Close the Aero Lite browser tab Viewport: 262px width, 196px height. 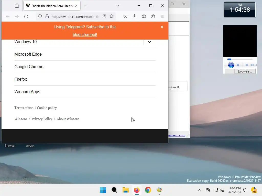coord(76,6)
